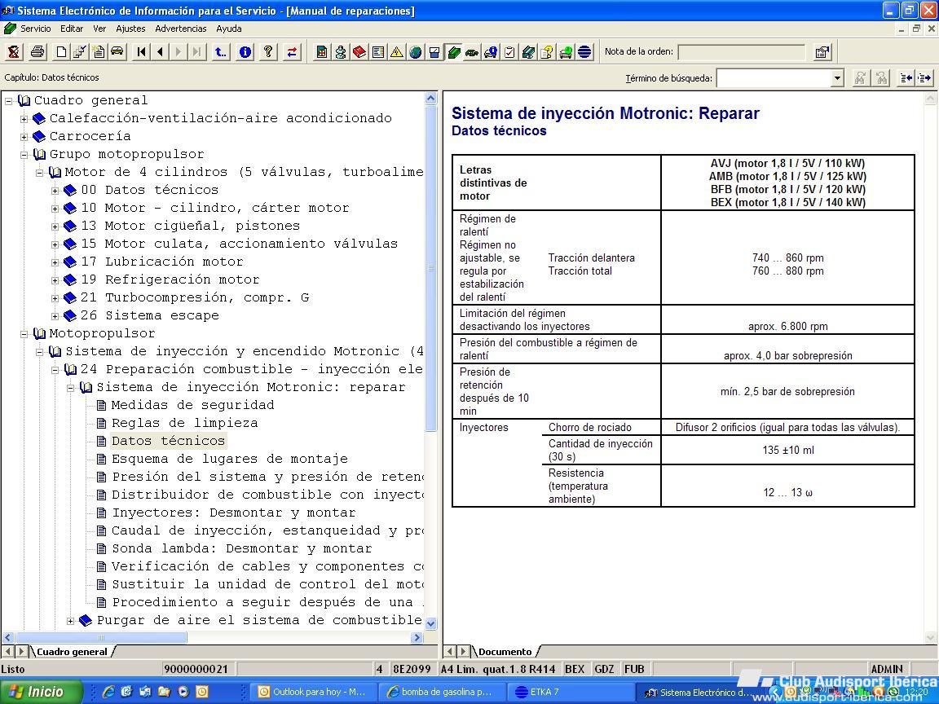
Task: Expand the Carrocería tree node
Action: (24, 137)
